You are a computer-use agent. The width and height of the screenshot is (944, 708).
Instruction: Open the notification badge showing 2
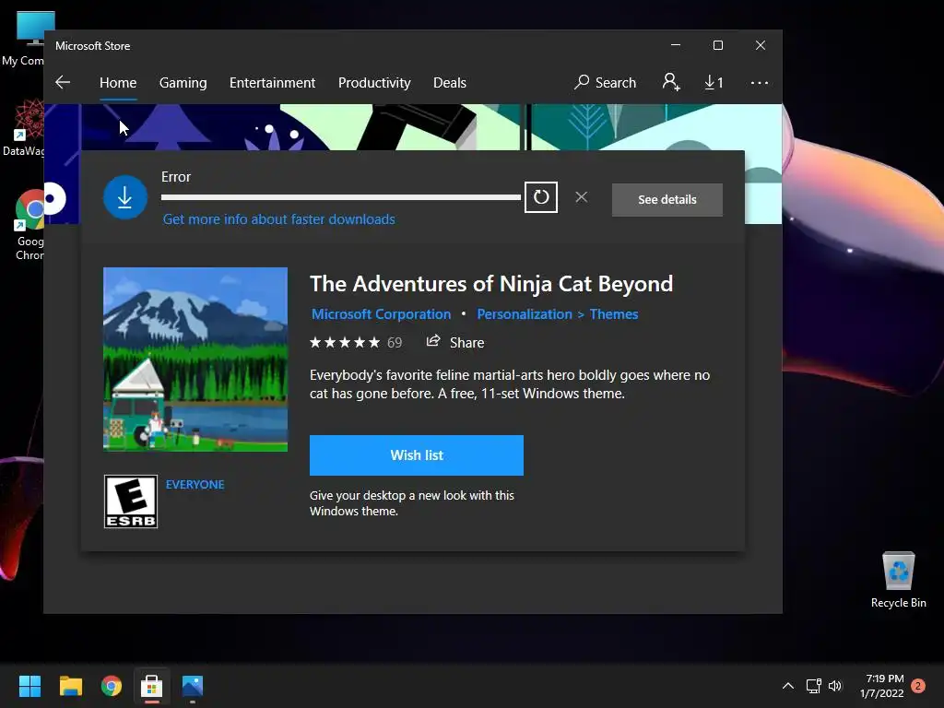click(918, 686)
